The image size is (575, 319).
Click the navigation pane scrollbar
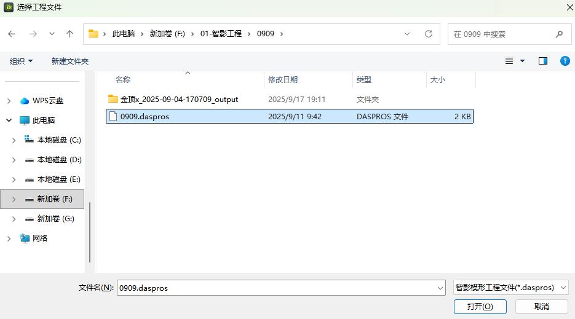pyautogui.click(x=90, y=232)
